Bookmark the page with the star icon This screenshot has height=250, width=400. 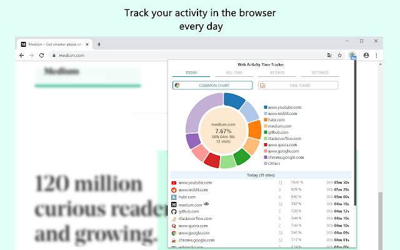339,56
